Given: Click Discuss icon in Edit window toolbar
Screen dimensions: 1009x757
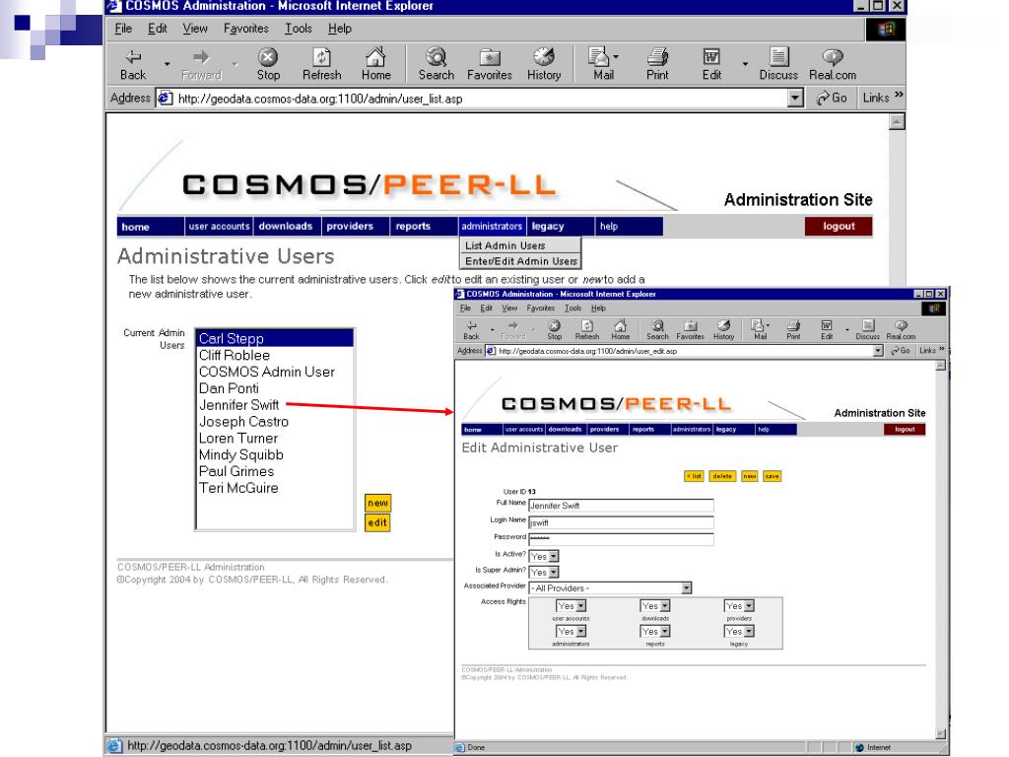Looking at the screenshot, I should [x=867, y=329].
